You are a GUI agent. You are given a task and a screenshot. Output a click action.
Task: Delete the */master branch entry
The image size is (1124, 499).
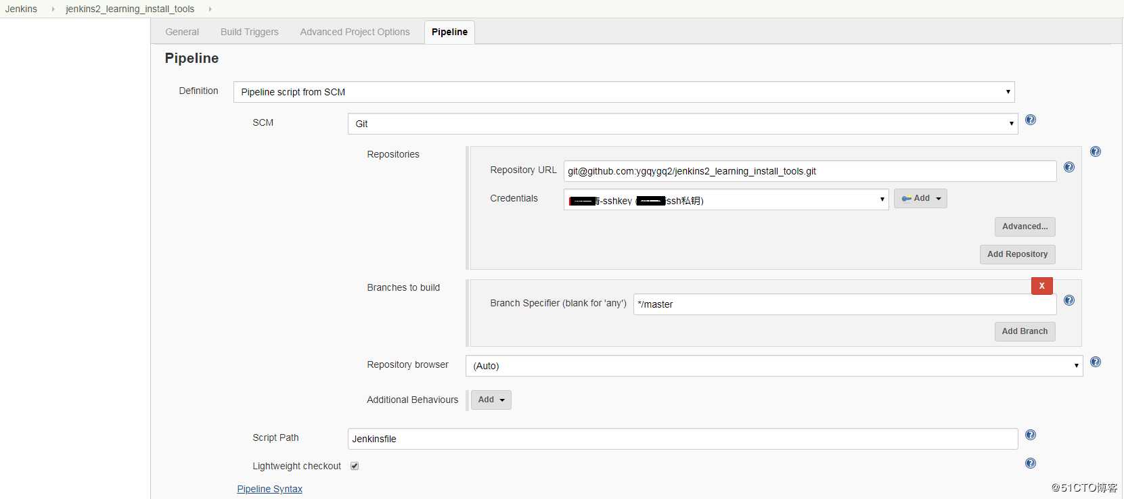[1041, 286]
